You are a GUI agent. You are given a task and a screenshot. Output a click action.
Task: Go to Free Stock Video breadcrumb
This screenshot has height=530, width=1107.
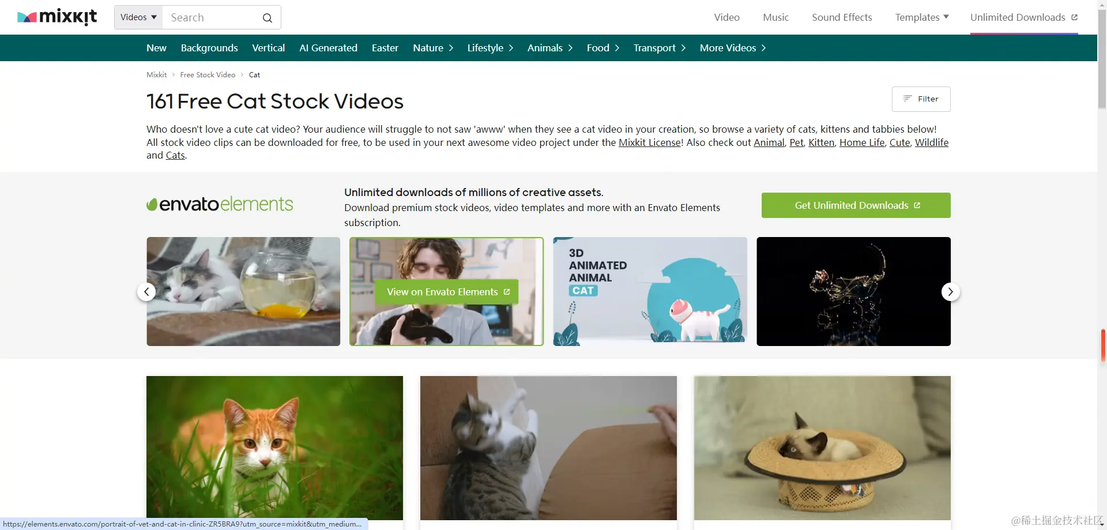coord(208,75)
